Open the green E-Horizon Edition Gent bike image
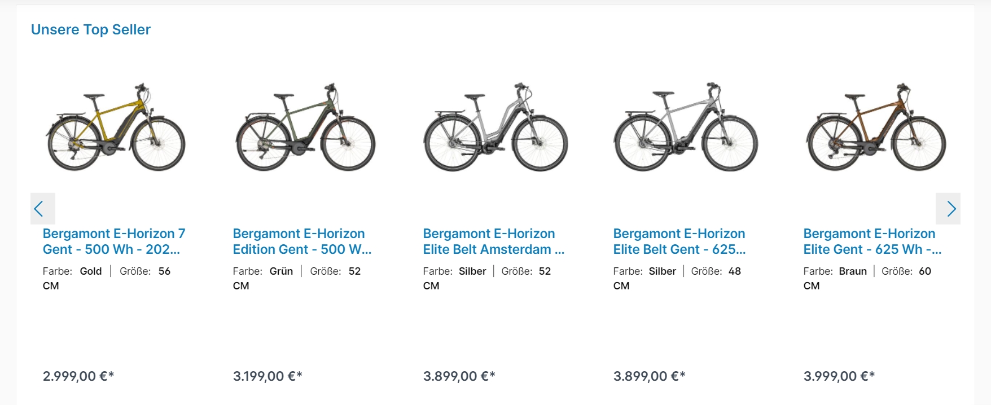This screenshot has width=991, height=405. click(305, 127)
